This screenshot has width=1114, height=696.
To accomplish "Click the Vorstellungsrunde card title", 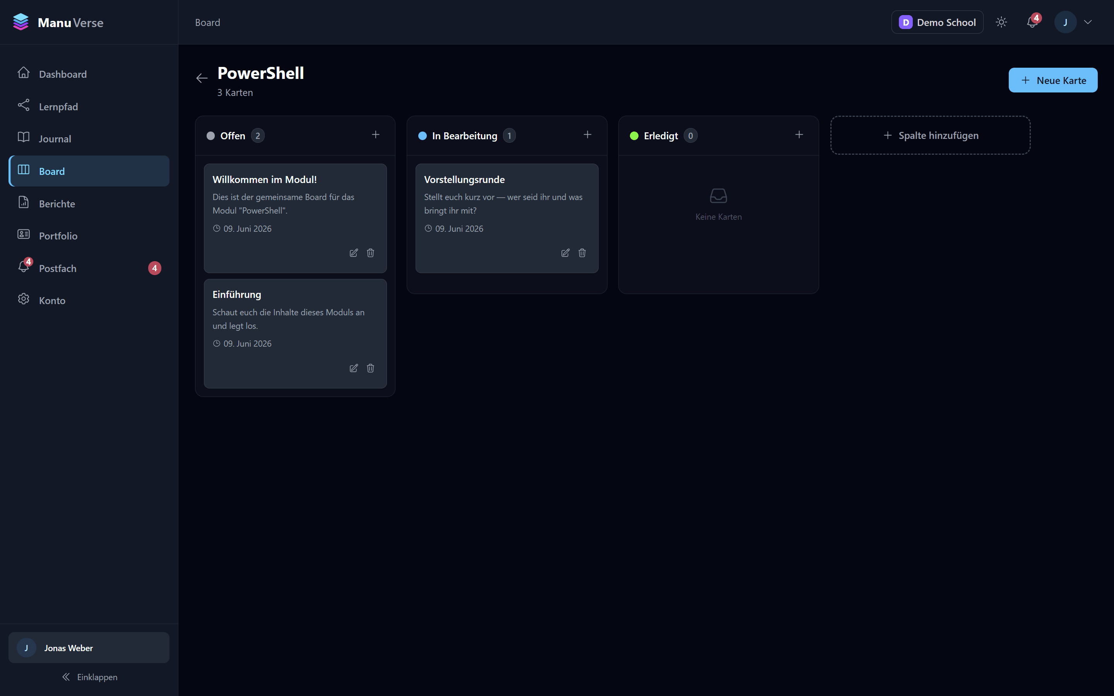I will [x=464, y=180].
